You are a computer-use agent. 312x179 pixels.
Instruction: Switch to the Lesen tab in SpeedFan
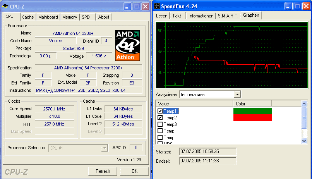coord(161,16)
